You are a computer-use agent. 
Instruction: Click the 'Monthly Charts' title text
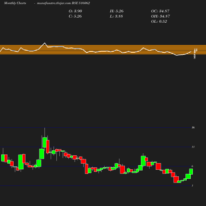pyautogui.click(x=15, y=3)
